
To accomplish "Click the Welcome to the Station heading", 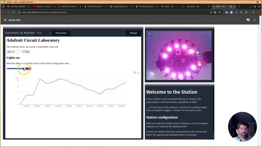I will coord(172,92).
